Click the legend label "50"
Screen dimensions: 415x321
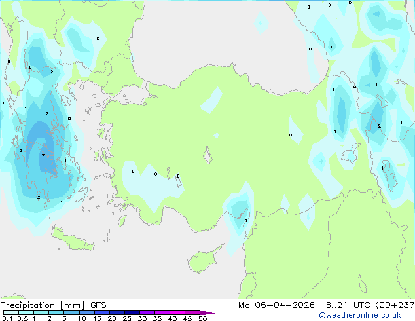click(x=202, y=318)
